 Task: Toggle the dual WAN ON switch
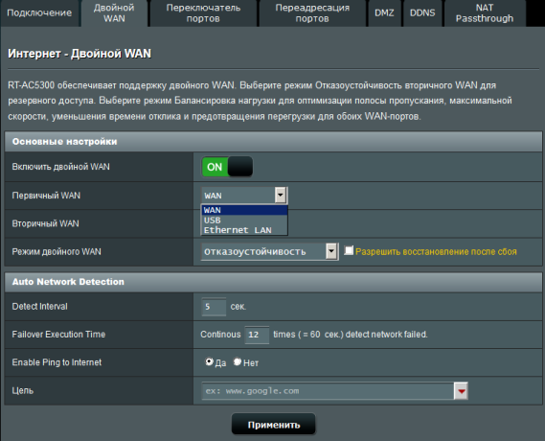click(227, 167)
